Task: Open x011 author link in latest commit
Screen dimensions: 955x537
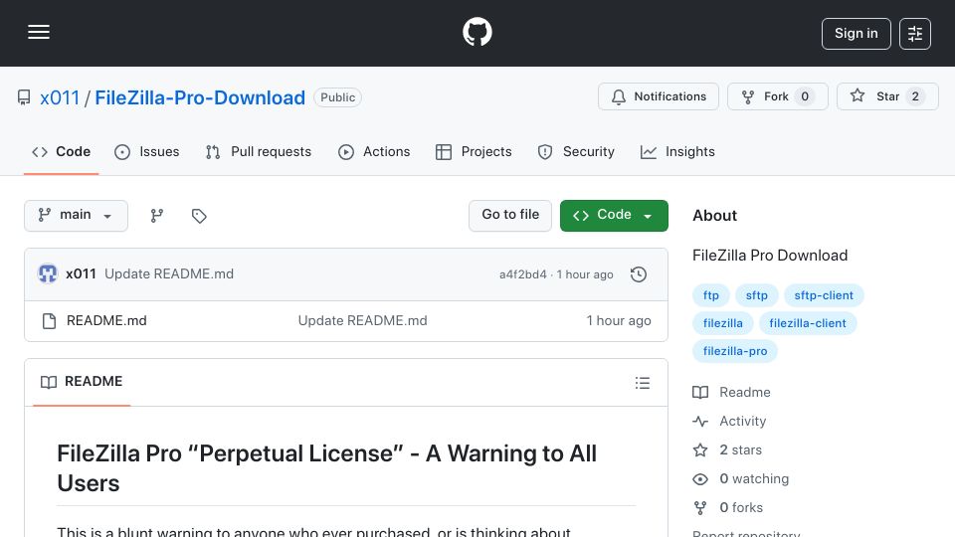Action: (81, 274)
